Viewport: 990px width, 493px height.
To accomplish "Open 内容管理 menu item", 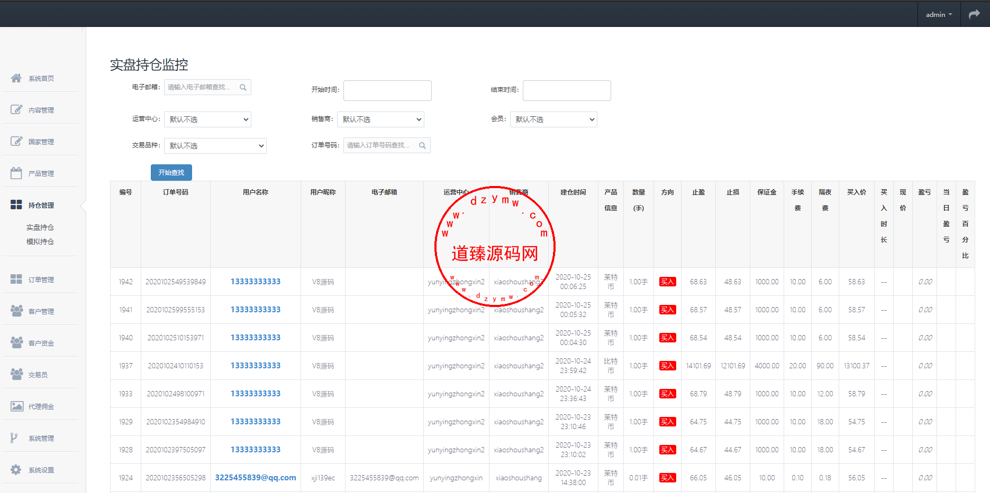I will pyautogui.click(x=41, y=110).
